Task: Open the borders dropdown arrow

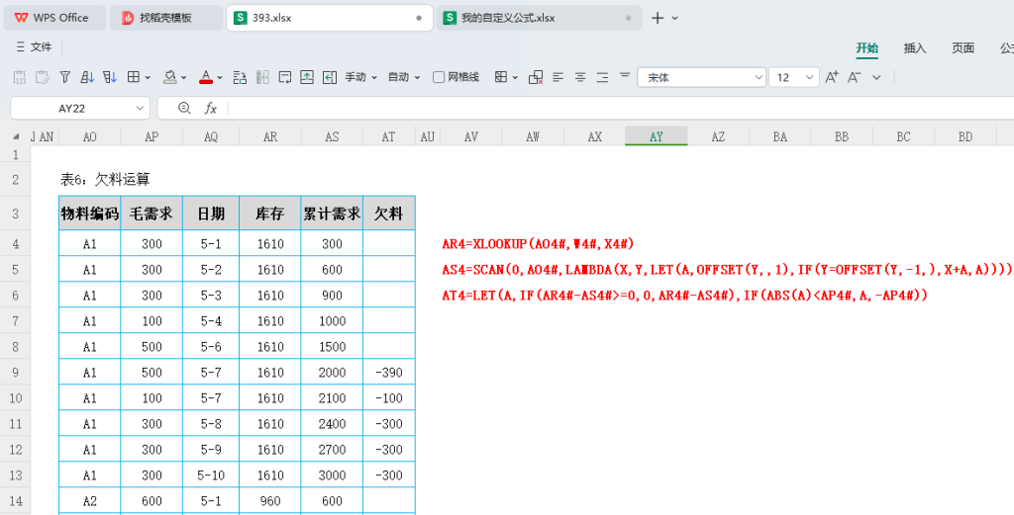Action: pyautogui.click(x=148, y=78)
